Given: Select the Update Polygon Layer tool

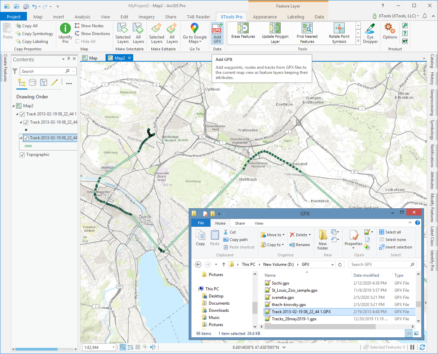Looking at the screenshot, I should pos(275,33).
